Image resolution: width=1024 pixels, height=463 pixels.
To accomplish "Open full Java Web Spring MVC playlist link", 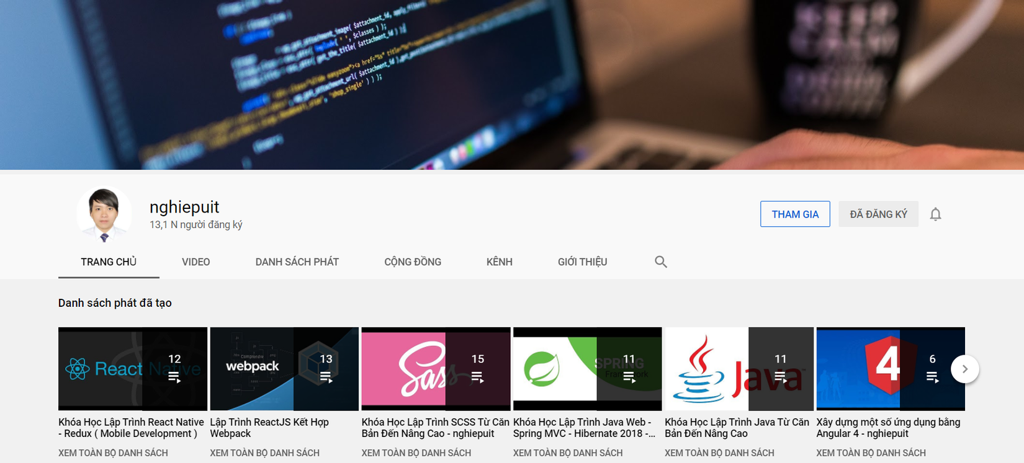I will [568, 453].
